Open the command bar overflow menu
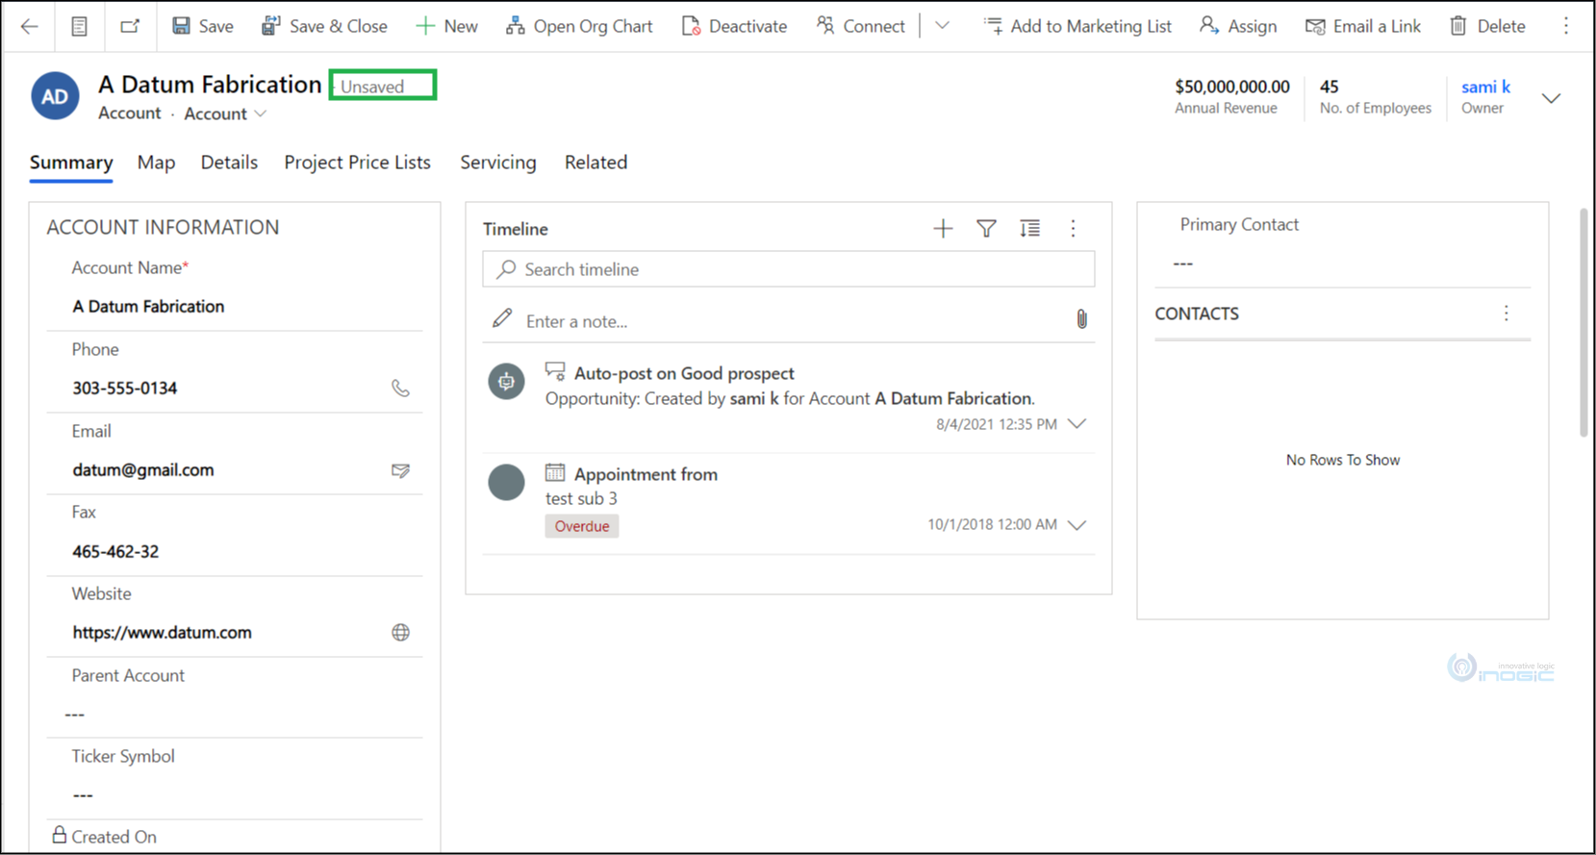This screenshot has width=1596, height=855. click(1566, 26)
